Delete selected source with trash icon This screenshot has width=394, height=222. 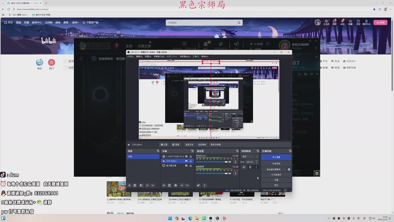click(x=169, y=185)
